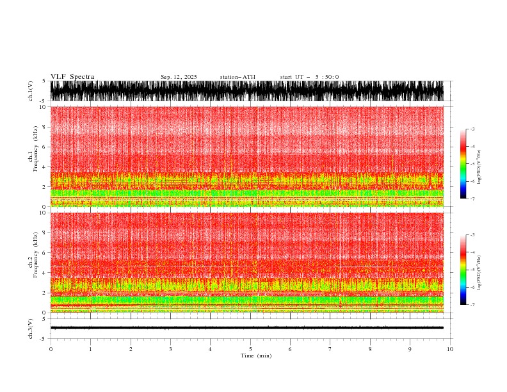Click time axis tick label "4"

[210, 349]
